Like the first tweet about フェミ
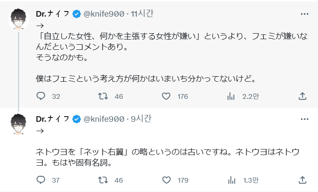This screenshot has height=192, width=318. [166, 96]
